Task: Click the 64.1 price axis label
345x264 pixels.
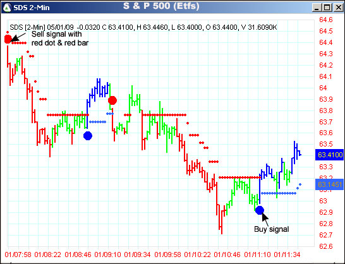Action: (x=326, y=76)
